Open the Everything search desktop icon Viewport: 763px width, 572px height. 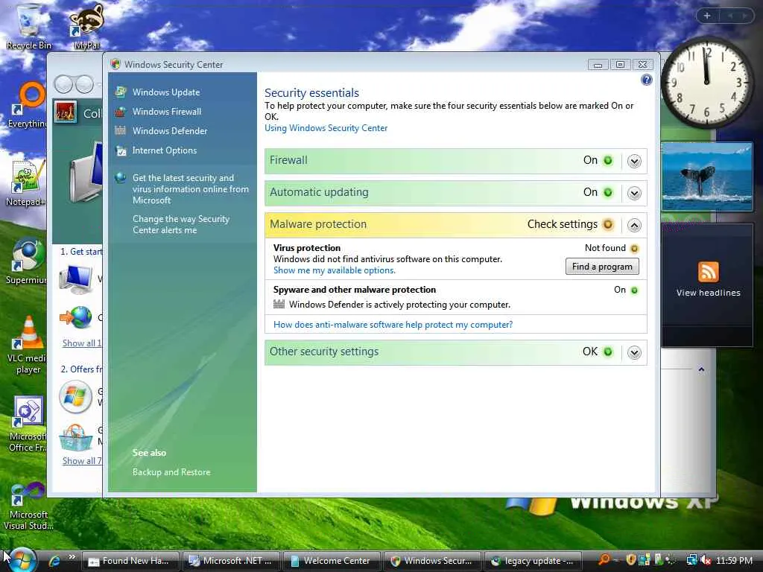point(28,104)
